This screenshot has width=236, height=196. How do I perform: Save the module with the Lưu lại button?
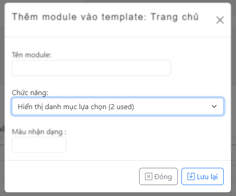(202, 176)
